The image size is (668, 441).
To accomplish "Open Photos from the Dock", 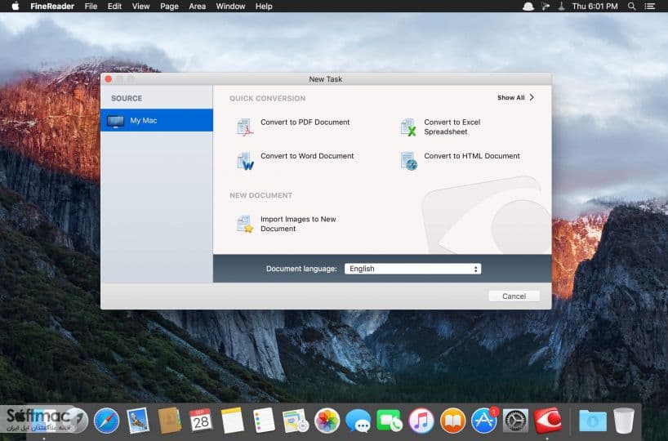I will (327, 421).
